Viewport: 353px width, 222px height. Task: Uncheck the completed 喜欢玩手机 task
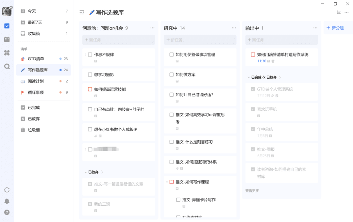(x=253, y=109)
